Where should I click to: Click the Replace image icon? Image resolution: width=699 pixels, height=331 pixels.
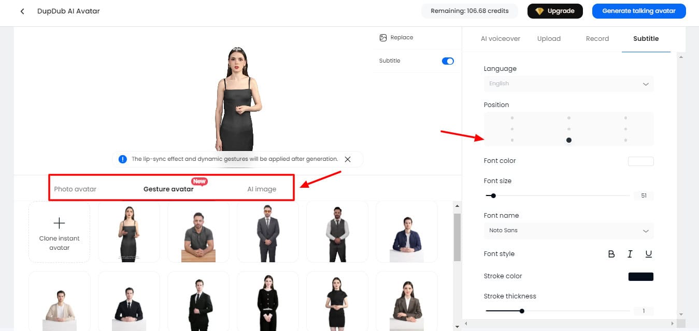383,38
